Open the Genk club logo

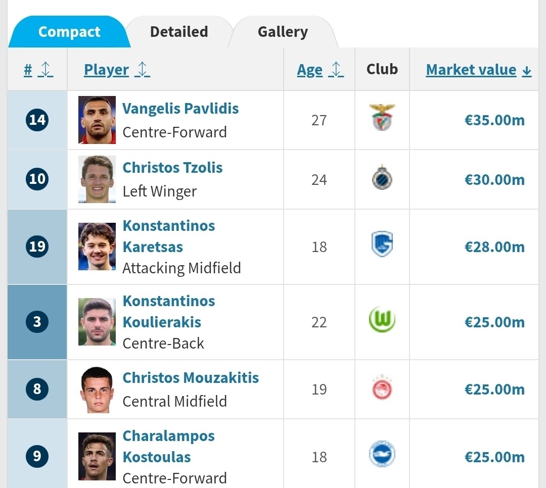tap(382, 245)
